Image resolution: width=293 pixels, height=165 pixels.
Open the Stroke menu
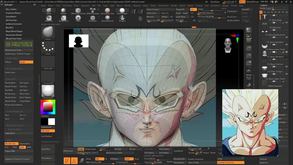190,6
